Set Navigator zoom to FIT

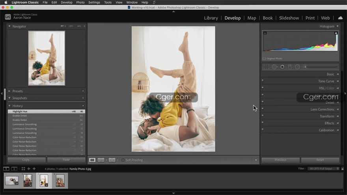point(63,26)
